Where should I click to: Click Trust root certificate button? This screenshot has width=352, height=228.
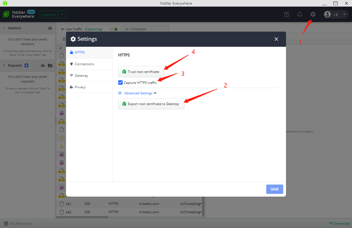tap(141, 72)
